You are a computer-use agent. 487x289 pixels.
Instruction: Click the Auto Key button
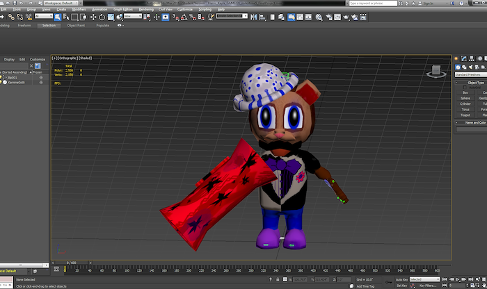pyautogui.click(x=401, y=279)
